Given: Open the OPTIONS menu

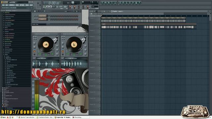Looking at the screenshot, I should point(22,5).
